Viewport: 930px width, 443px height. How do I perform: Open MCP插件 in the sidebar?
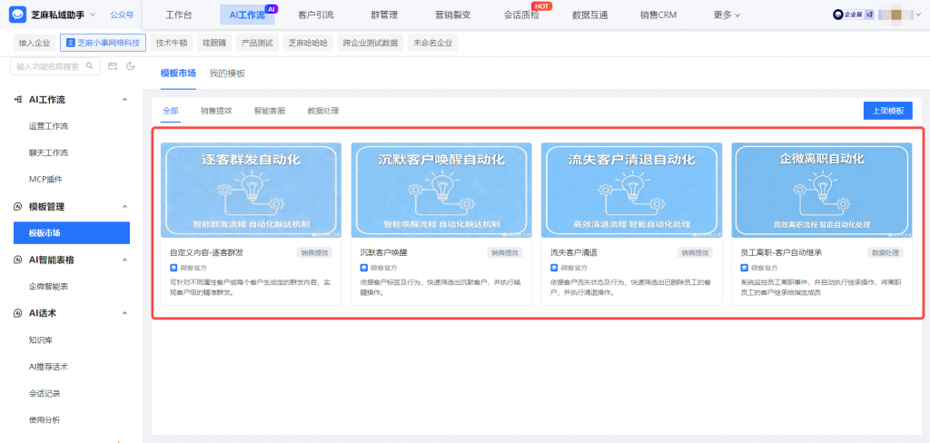45,179
